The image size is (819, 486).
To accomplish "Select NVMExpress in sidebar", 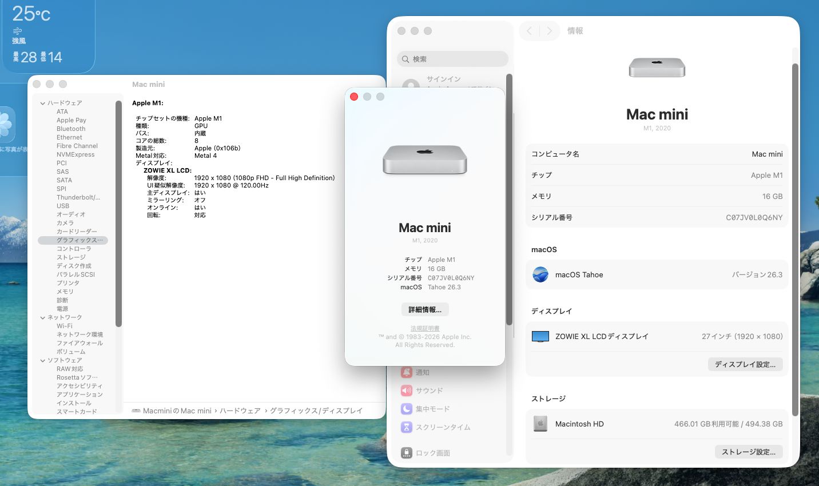I will tap(75, 154).
